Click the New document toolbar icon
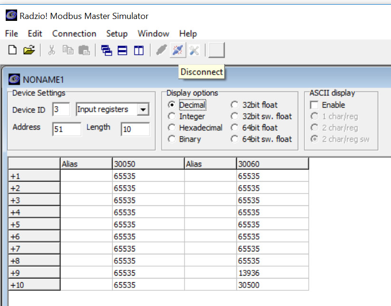This screenshot has width=391, height=306. point(12,50)
